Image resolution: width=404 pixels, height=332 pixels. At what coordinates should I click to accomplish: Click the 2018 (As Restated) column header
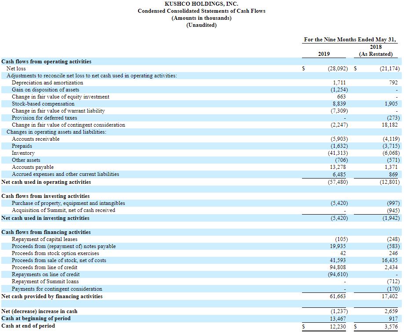375,51
